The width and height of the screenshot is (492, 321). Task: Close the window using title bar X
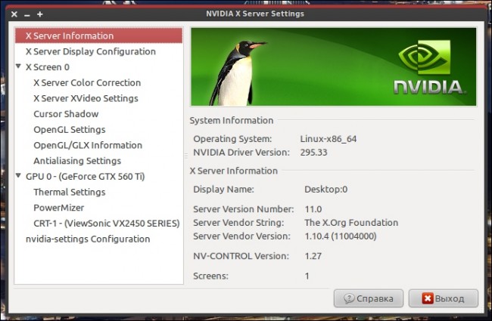tap(14, 14)
